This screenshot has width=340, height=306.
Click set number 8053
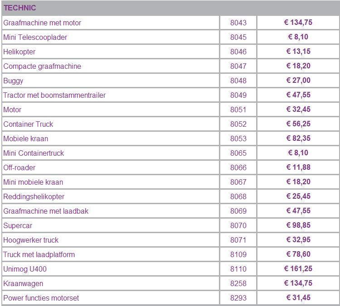[238, 139]
